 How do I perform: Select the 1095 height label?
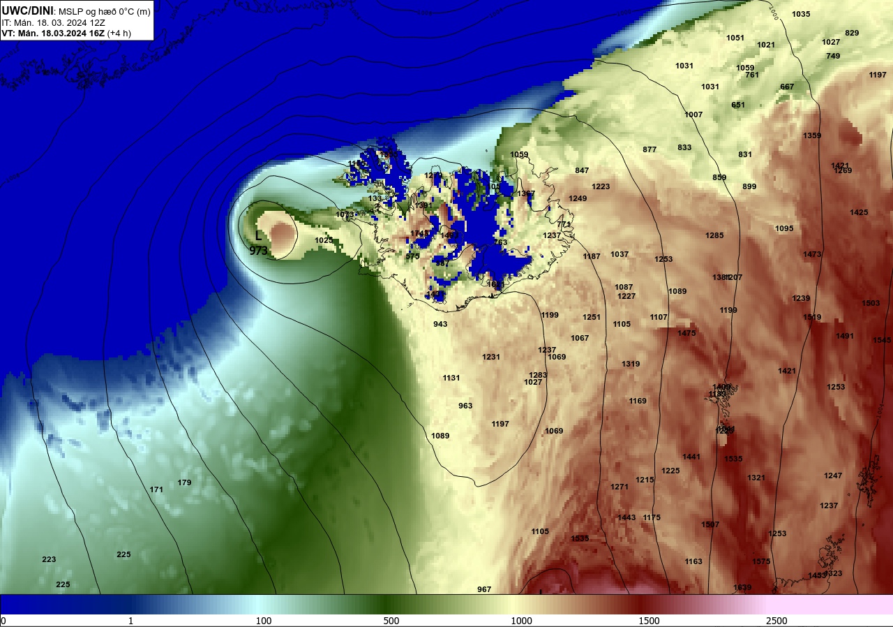click(x=784, y=228)
